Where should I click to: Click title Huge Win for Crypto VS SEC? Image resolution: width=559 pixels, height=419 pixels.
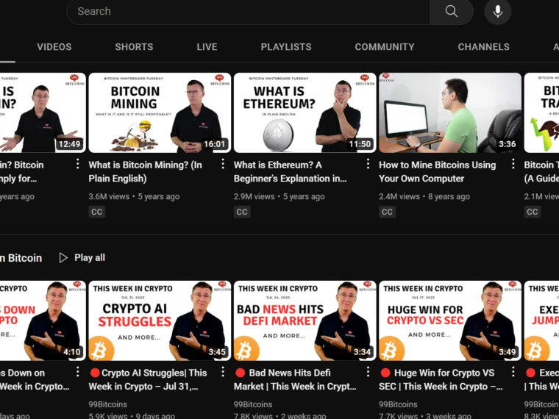click(x=441, y=380)
